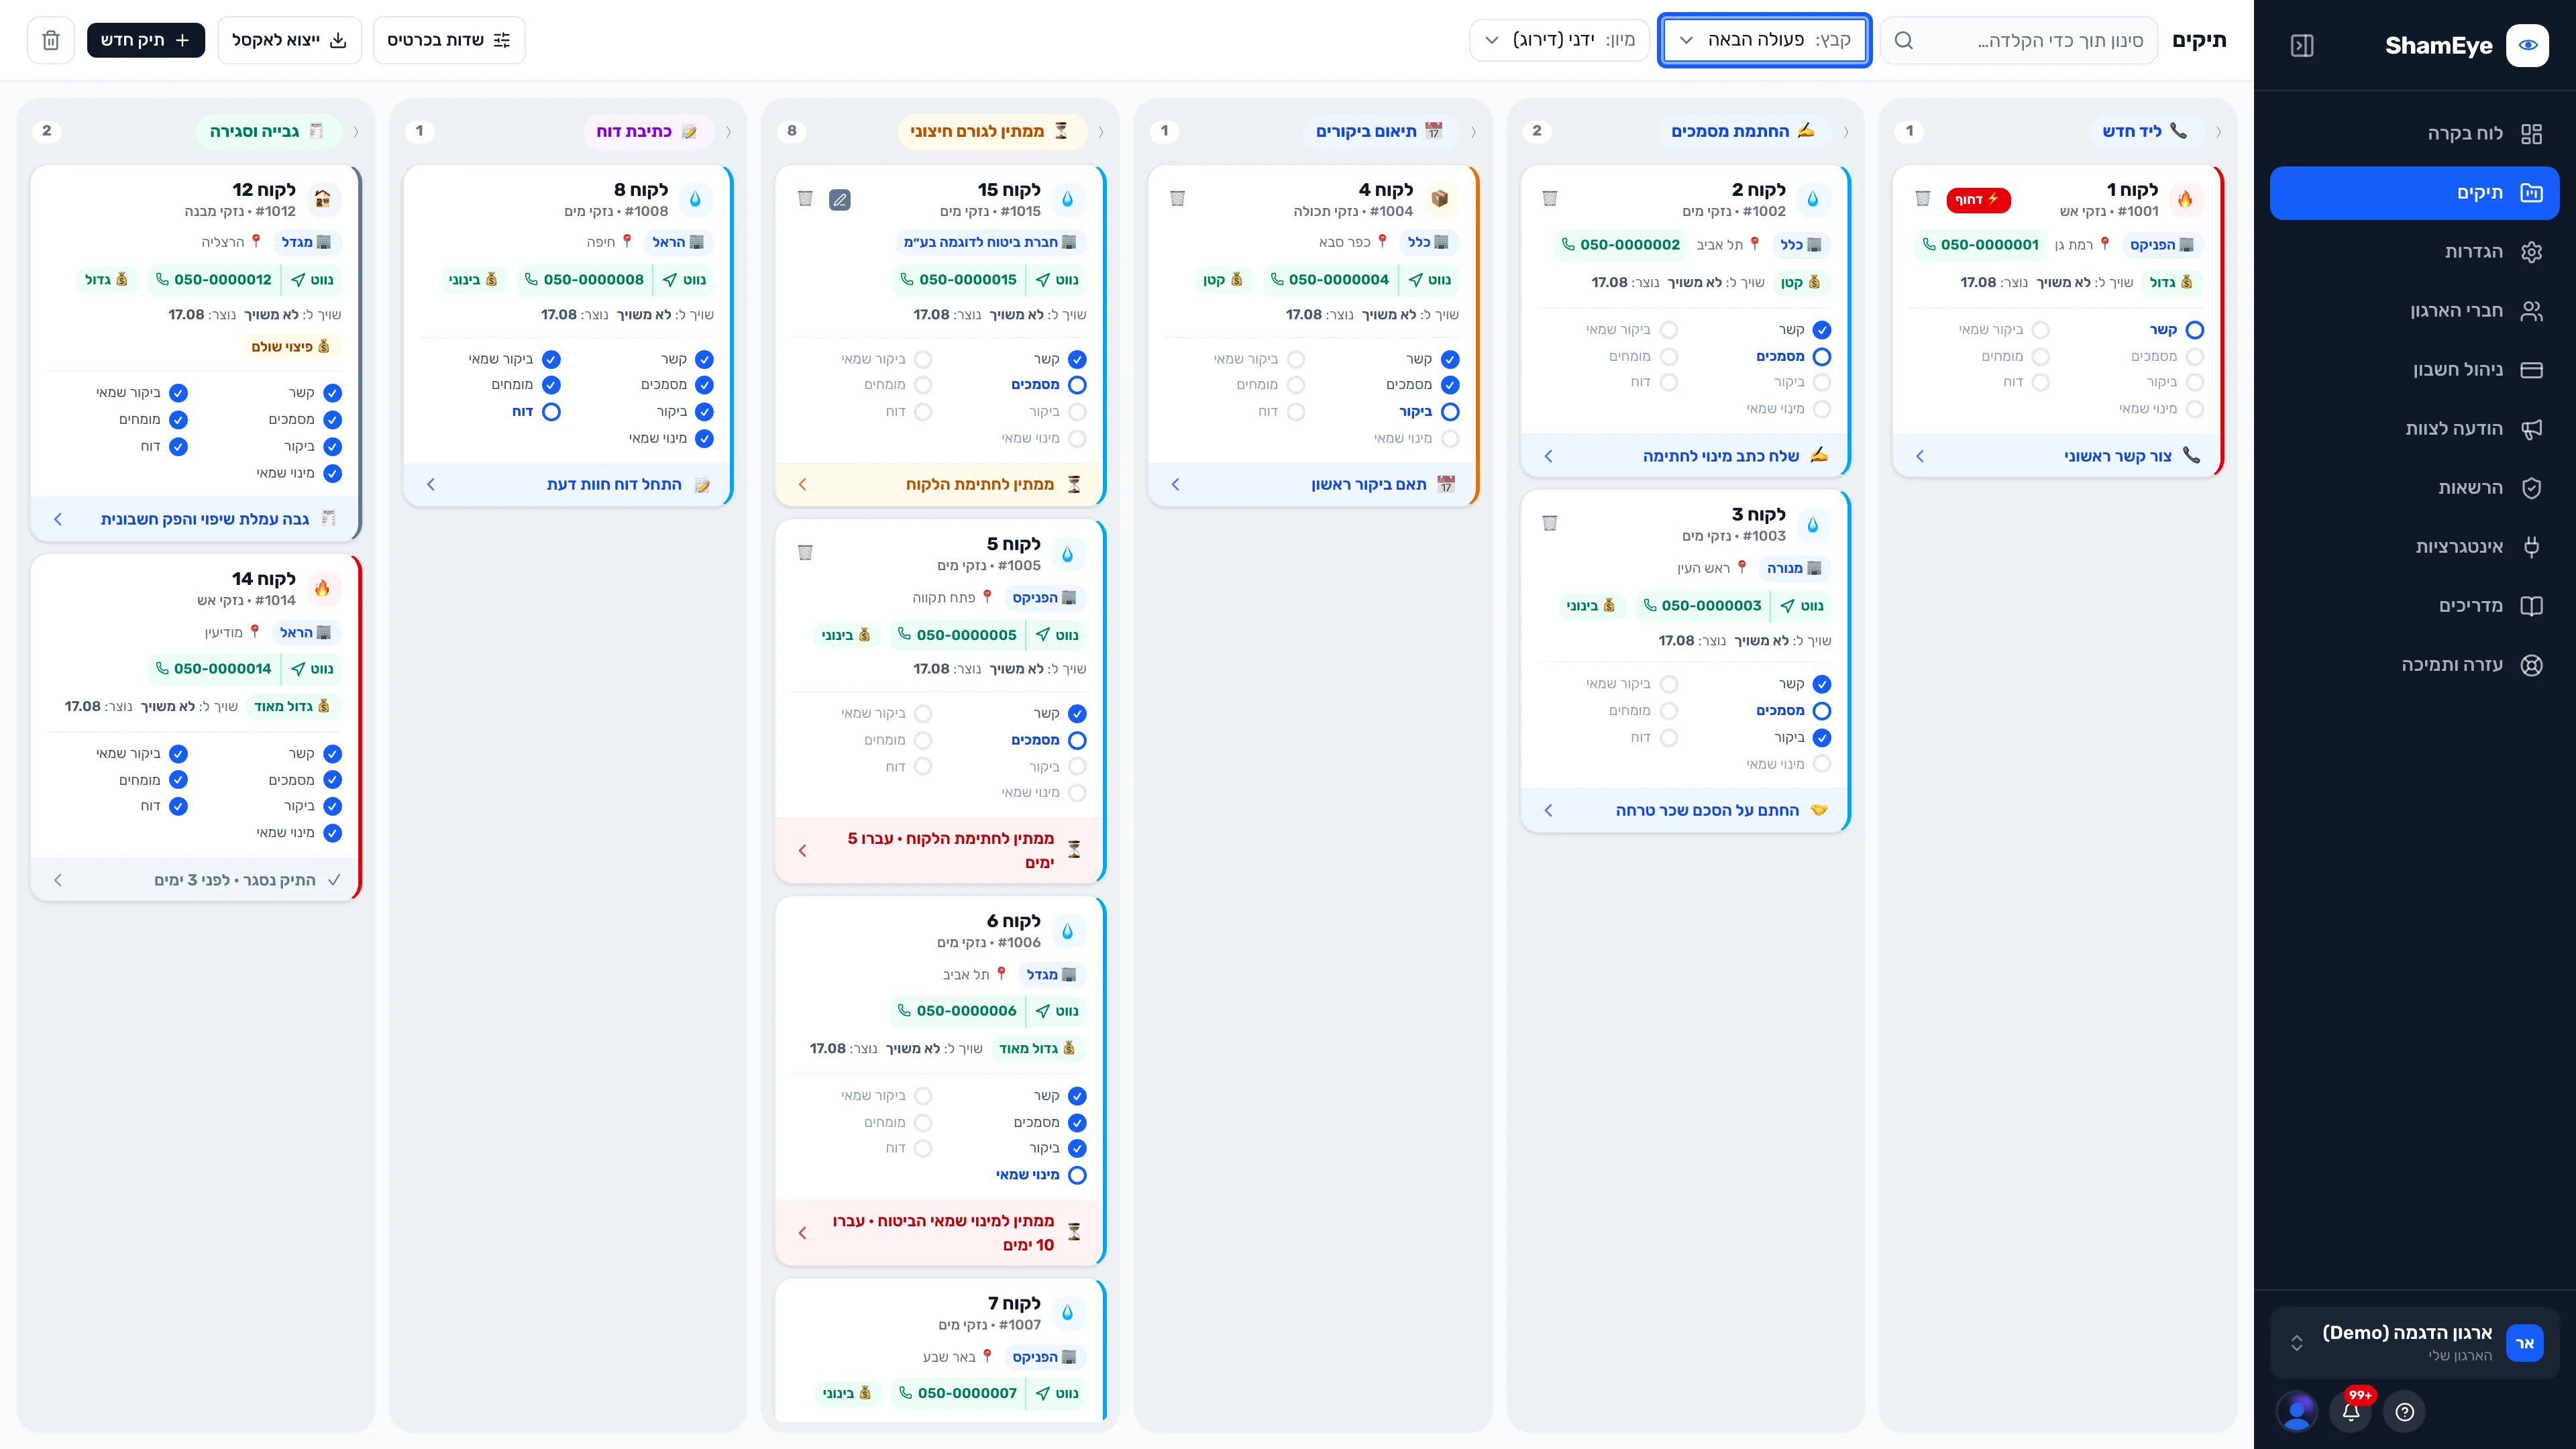Open the help question mark icon
This screenshot has width=2576, height=1449.
[2405, 1411]
